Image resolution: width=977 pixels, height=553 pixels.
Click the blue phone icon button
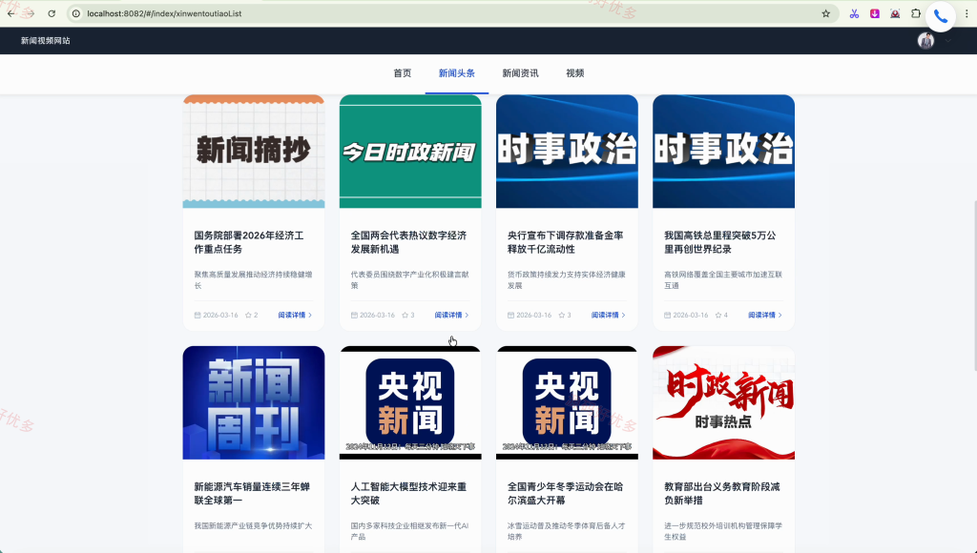pyautogui.click(x=941, y=16)
